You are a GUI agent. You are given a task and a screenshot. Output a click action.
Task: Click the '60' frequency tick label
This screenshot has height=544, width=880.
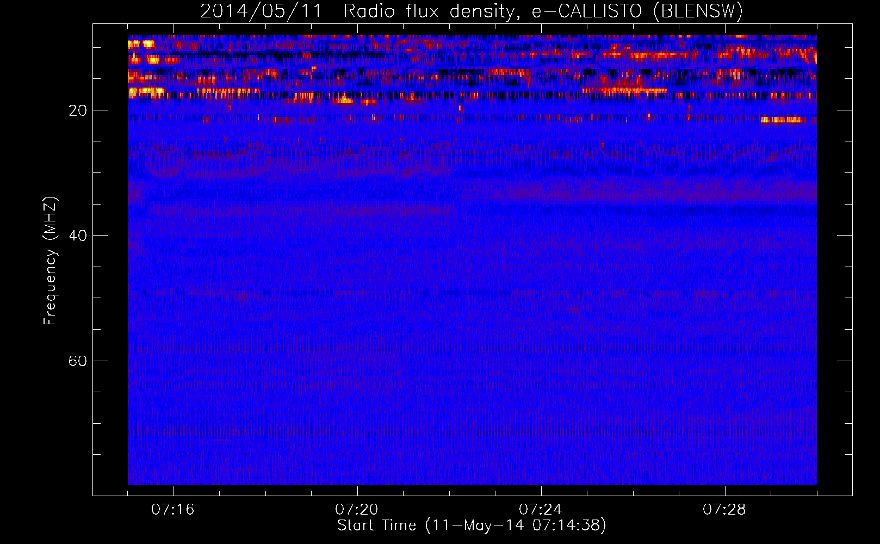coord(78,361)
